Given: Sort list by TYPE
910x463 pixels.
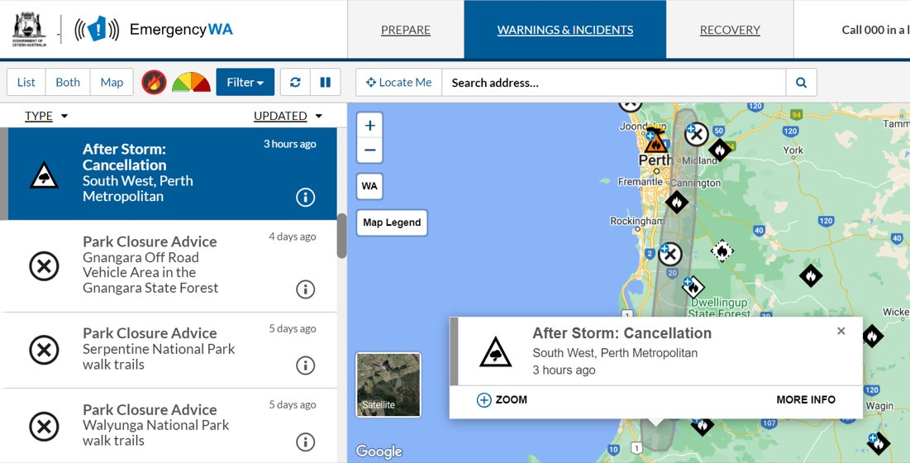Looking at the screenshot, I should click(45, 116).
